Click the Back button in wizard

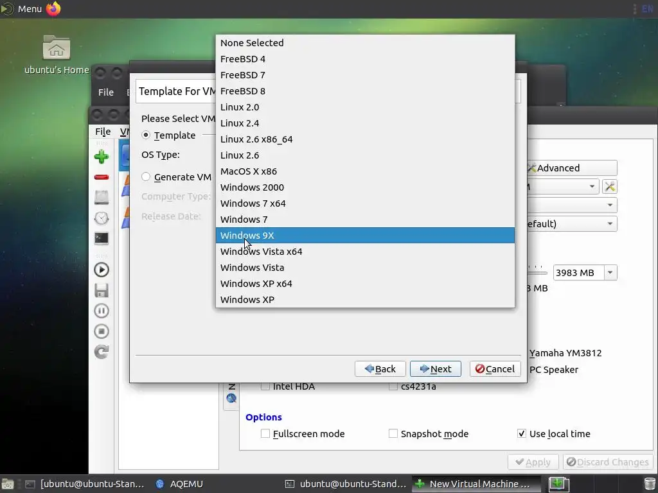(380, 369)
